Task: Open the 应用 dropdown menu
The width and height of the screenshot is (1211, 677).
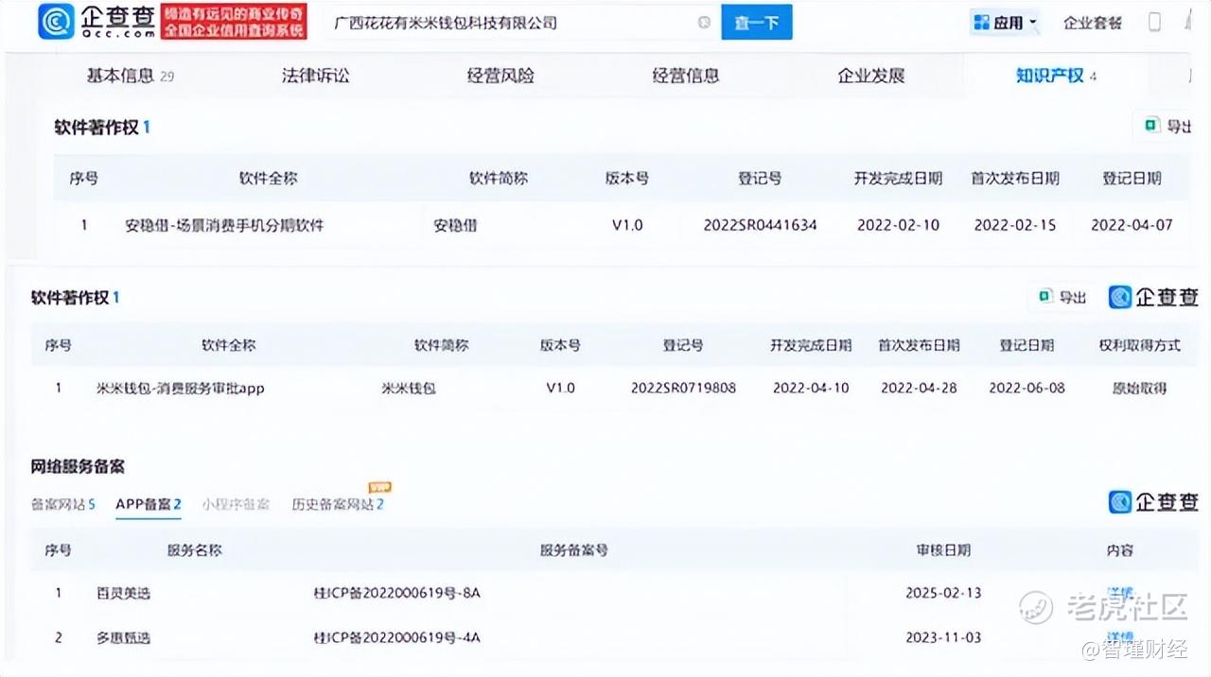Action: 1004,23
